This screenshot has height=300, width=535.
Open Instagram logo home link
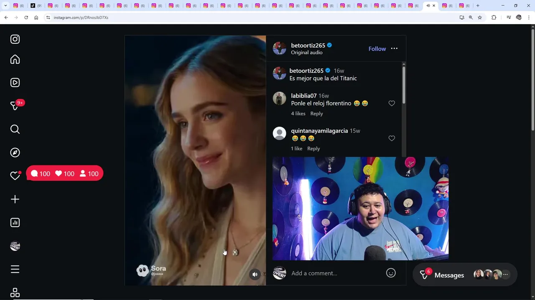15,39
